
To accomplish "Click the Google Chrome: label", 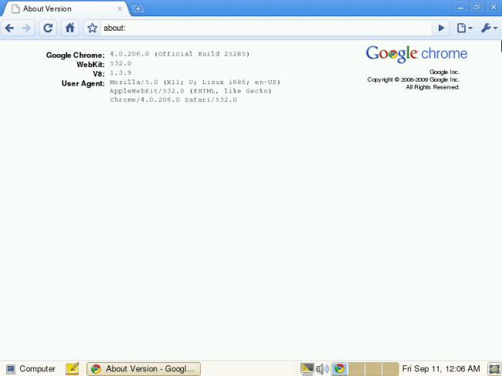I will click(x=75, y=55).
